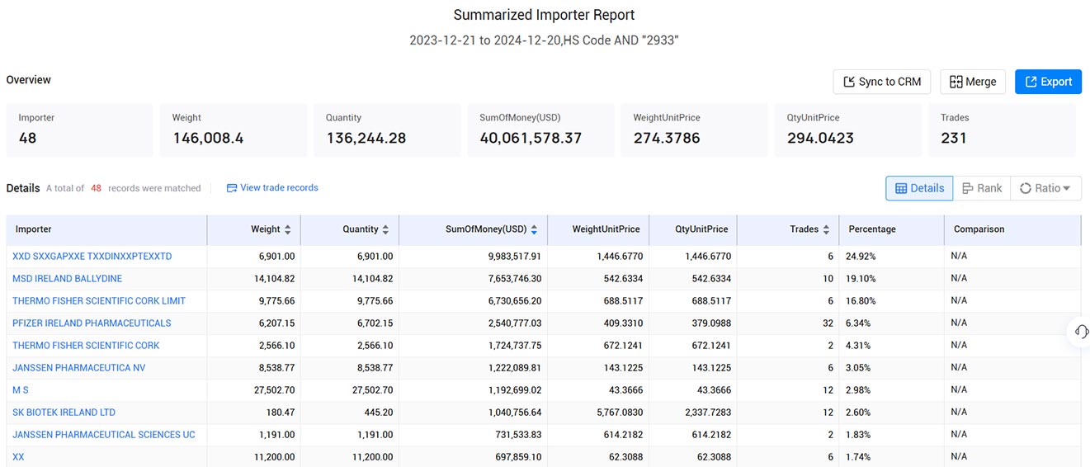The height and width of the screenshot is (467, 1090).
Task: Click WeightUnitPrice value 5,767.0830
Action: [x=618, y=413]
